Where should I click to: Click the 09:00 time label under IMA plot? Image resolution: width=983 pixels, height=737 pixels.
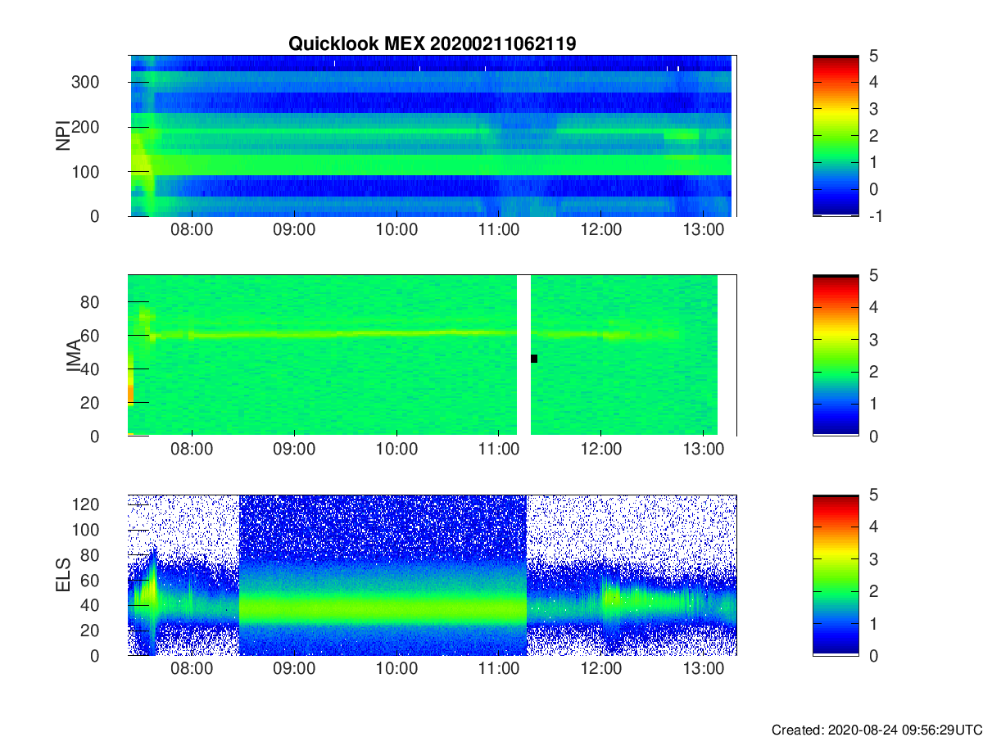[x=294, y=450]
